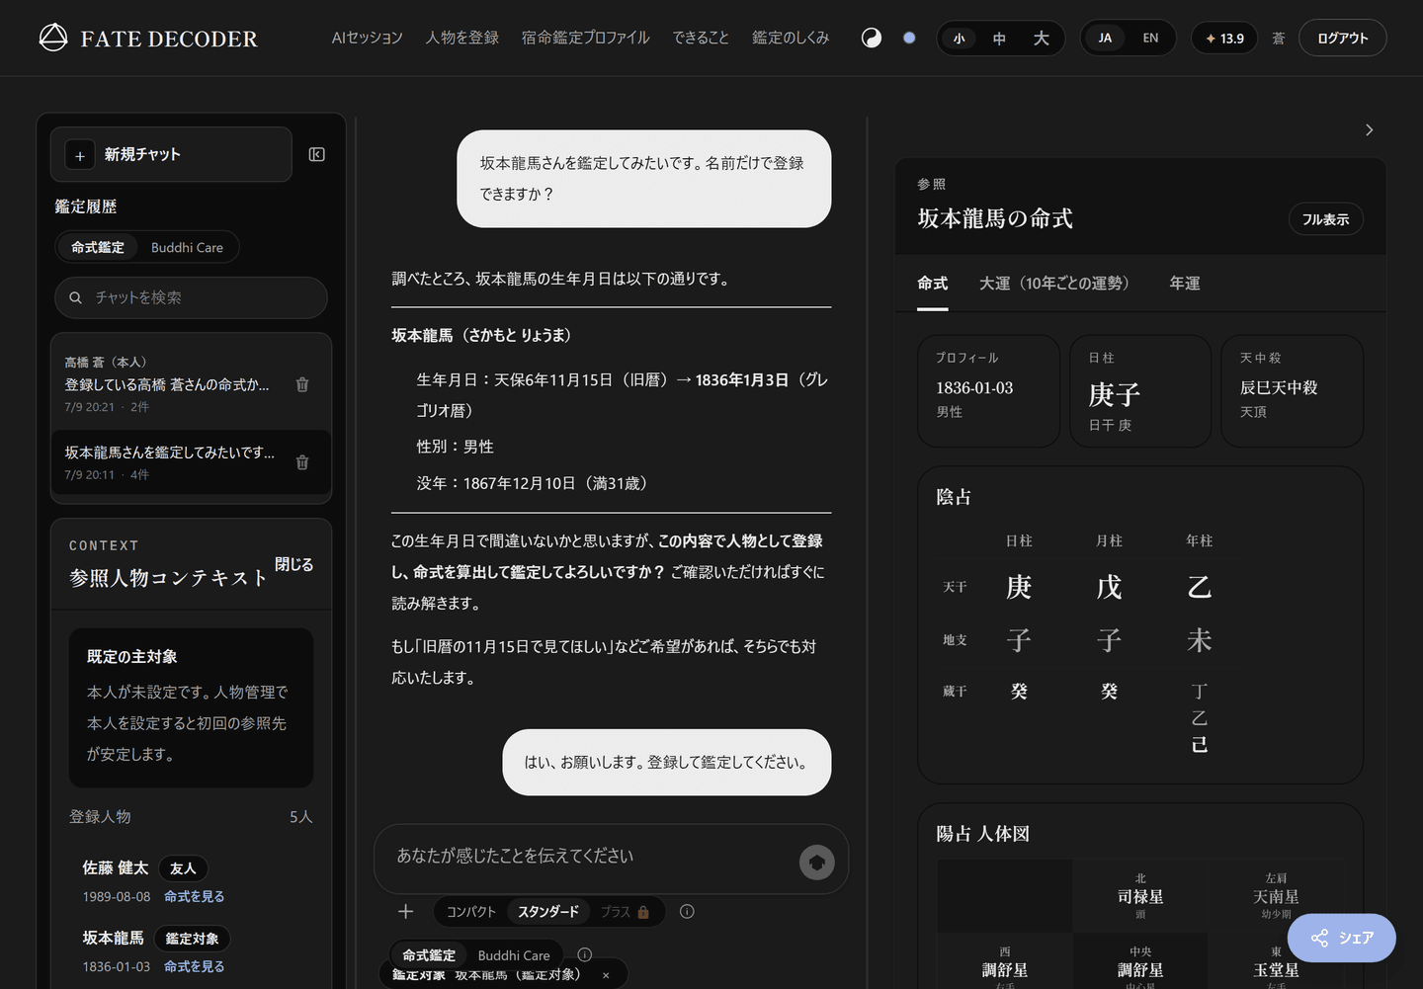
Task: Open the できること menu item
Action: click(x=701, y=38)
